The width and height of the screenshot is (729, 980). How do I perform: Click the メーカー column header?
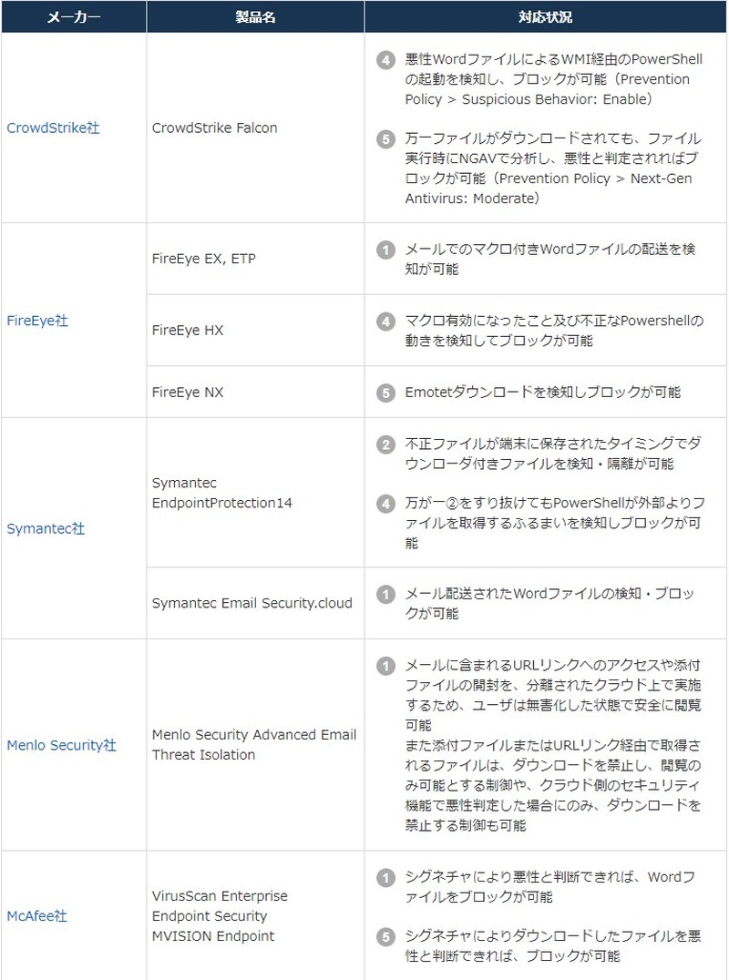(x=73, y=17)
